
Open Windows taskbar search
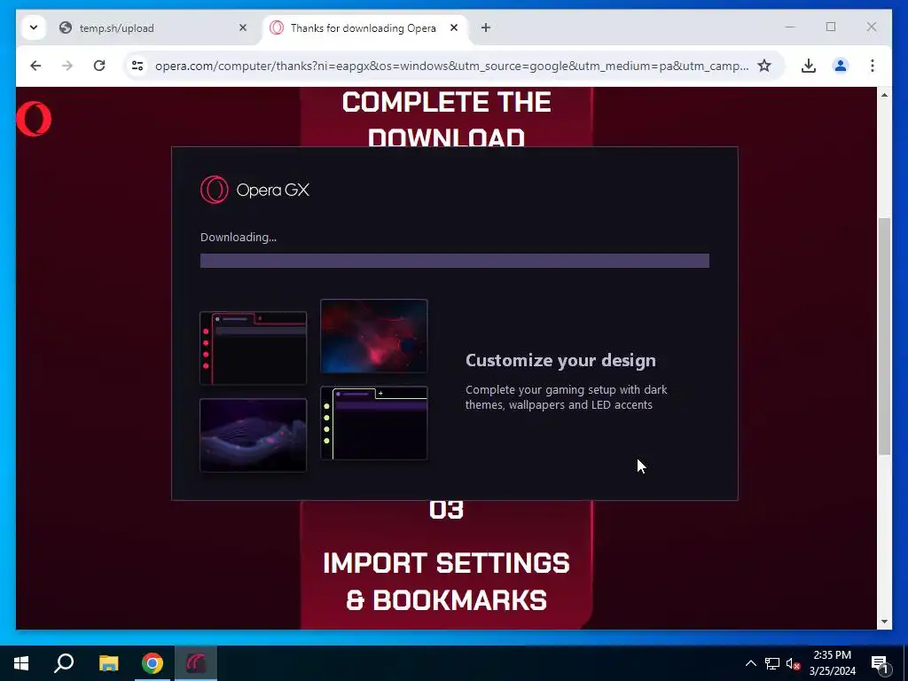(64, 663)
